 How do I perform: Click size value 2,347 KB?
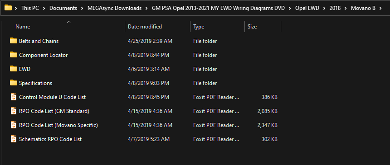tap(268, 125)
